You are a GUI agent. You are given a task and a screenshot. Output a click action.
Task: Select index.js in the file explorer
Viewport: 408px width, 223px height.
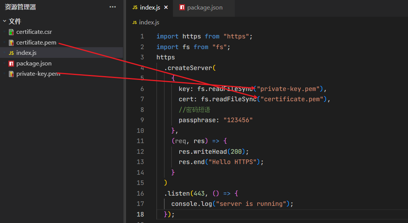point(26,53)
